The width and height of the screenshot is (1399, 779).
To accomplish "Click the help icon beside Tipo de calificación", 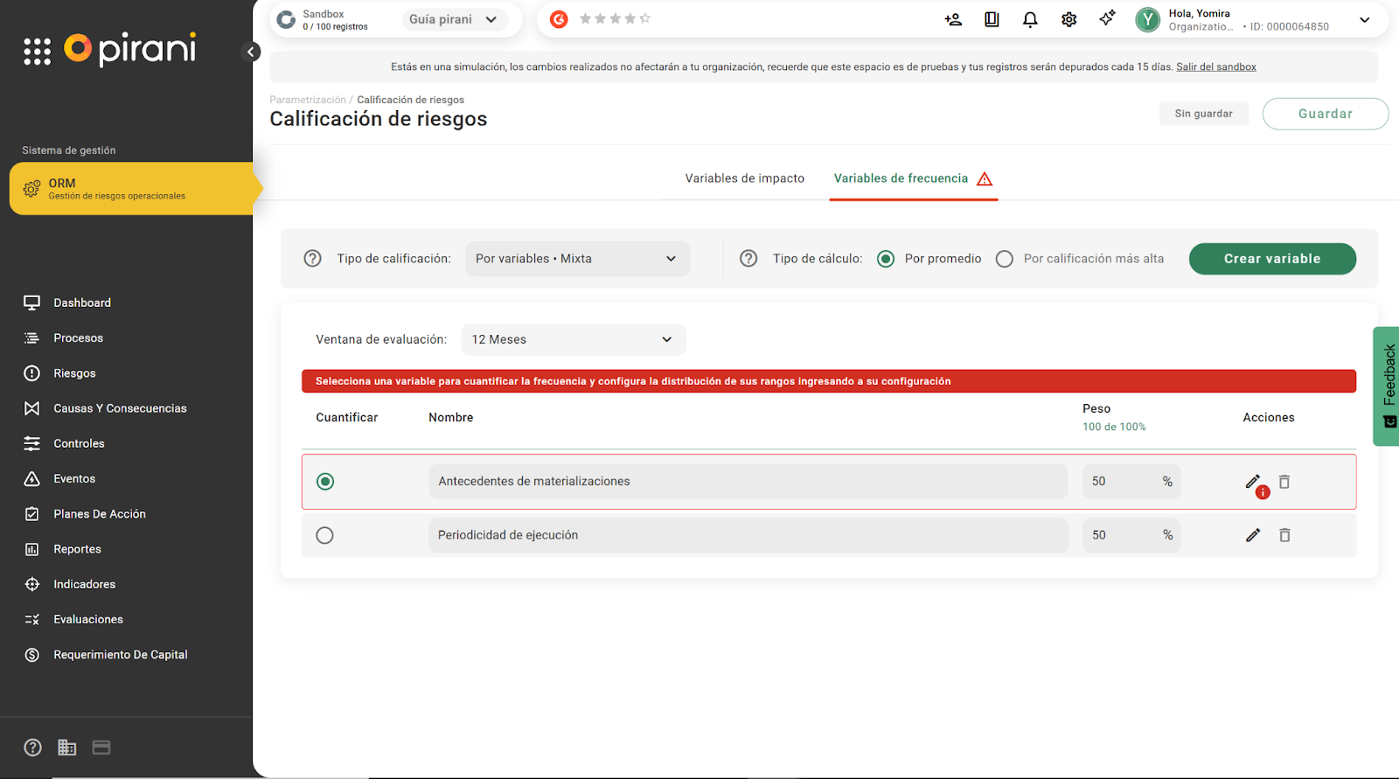I will (x=312, y=259).
